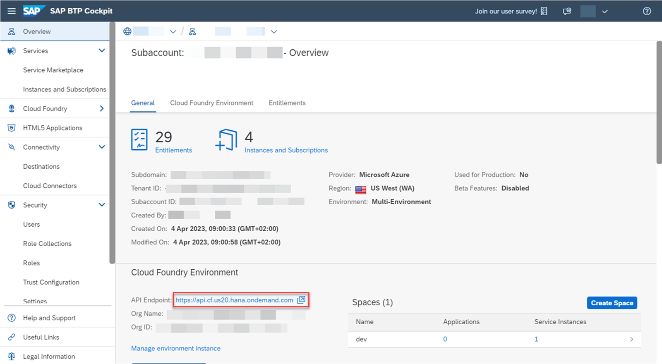
Task: Open the subaccount breadcrumb dropdown
Action: pos(274,32)
